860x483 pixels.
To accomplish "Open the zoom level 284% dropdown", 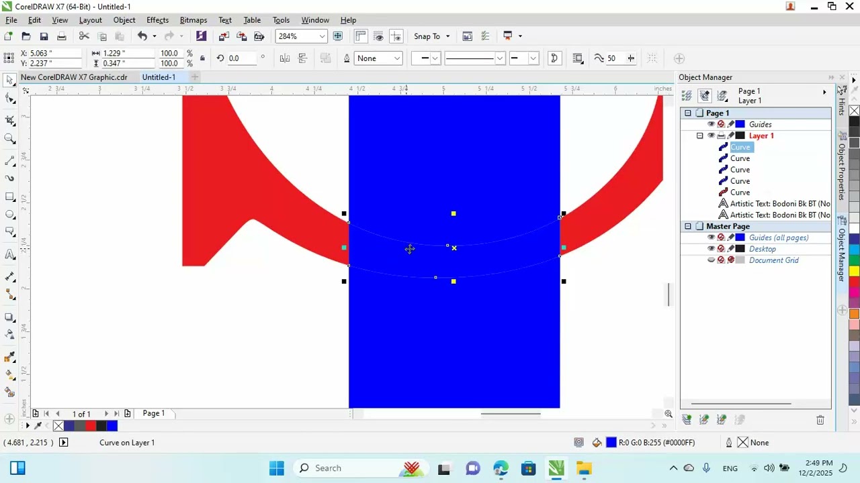I will (x=322, y=36).
